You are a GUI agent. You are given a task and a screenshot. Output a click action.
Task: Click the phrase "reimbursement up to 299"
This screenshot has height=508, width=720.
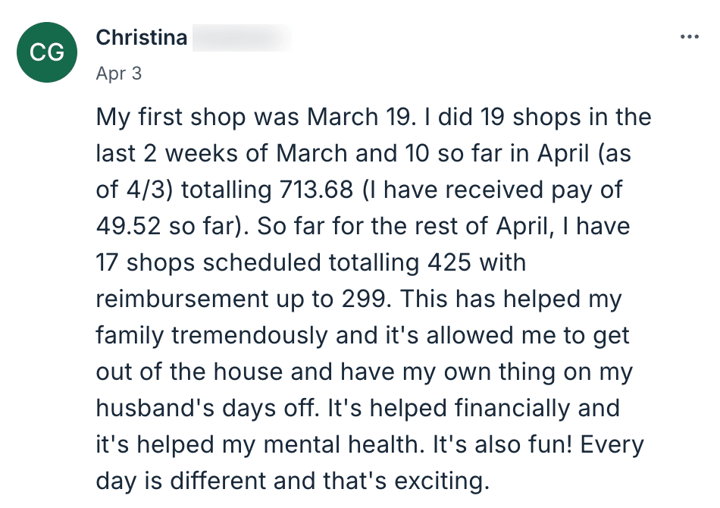click(x=243, y=299)
